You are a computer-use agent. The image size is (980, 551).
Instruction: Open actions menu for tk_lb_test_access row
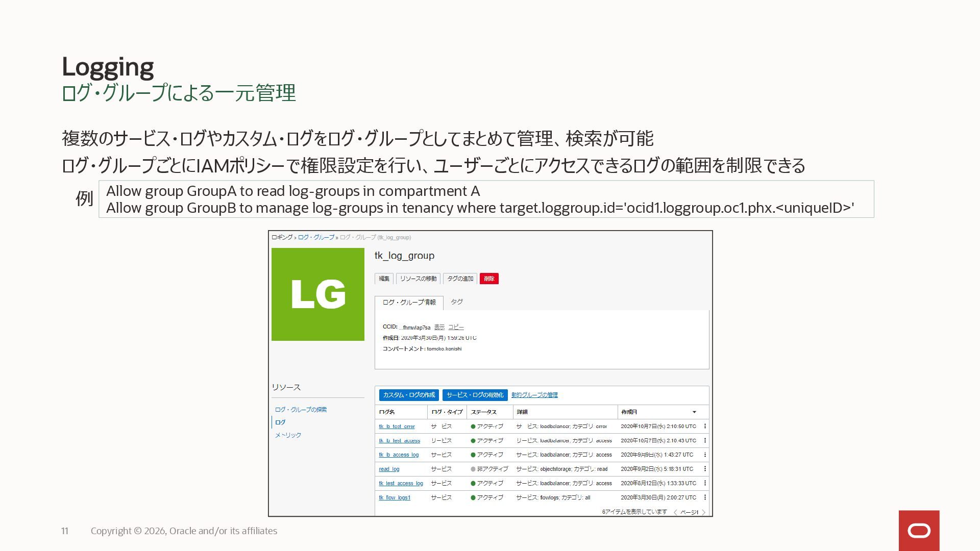pos(705,441)
